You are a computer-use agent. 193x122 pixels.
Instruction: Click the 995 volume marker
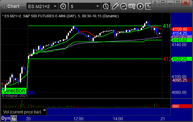(x=182, y=106)
